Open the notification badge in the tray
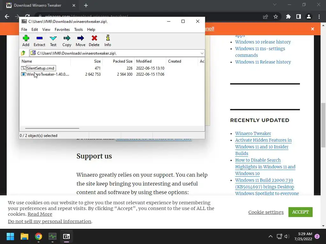326x244 pixels. pos(317,236)
